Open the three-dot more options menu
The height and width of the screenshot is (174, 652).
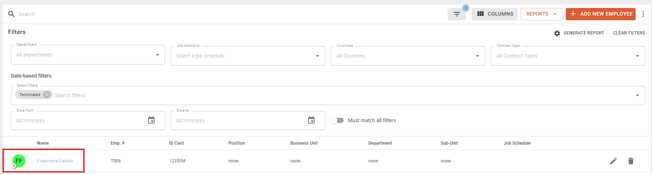[x=643, y=14]
